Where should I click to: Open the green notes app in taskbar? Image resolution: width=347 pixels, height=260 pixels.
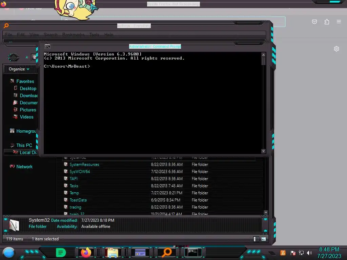[61, 253]
